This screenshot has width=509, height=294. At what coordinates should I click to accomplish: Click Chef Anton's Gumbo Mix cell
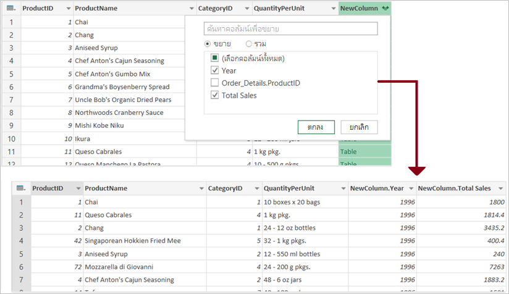tap(129, 74)
